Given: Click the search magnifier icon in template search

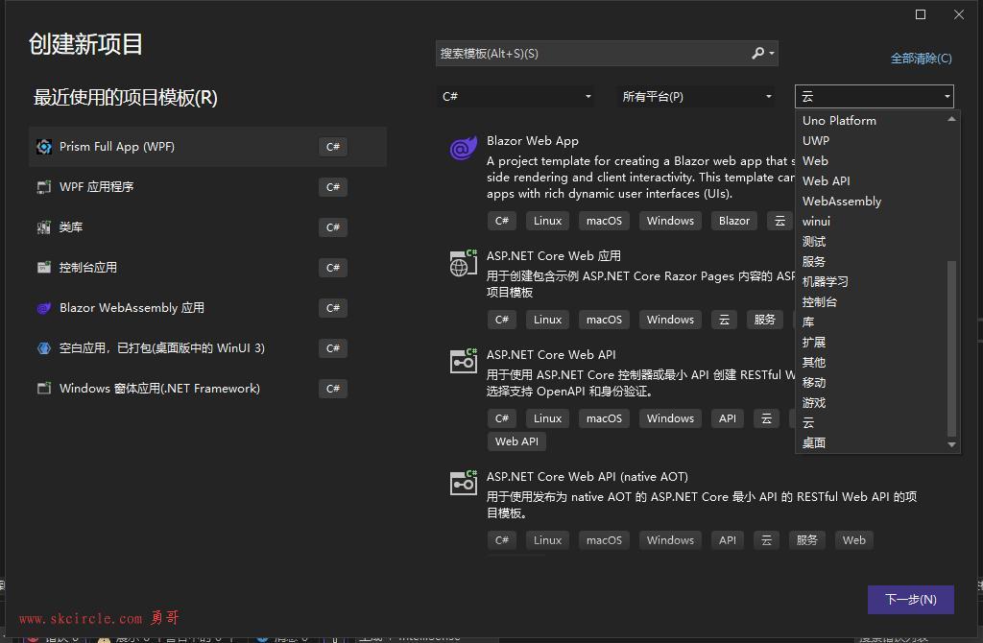Looking at the screenshot, I should point(758,54).
